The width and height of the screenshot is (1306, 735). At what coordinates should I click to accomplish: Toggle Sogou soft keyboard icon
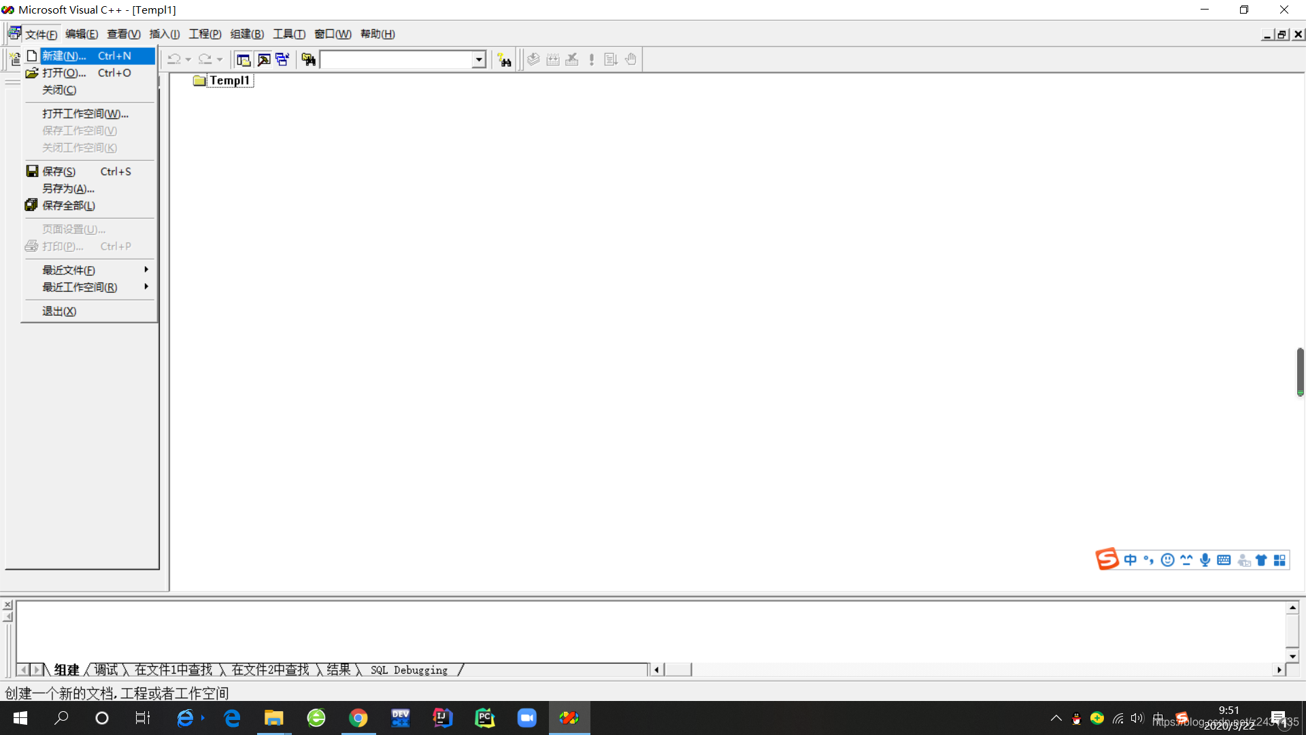tap(1224, 560)
